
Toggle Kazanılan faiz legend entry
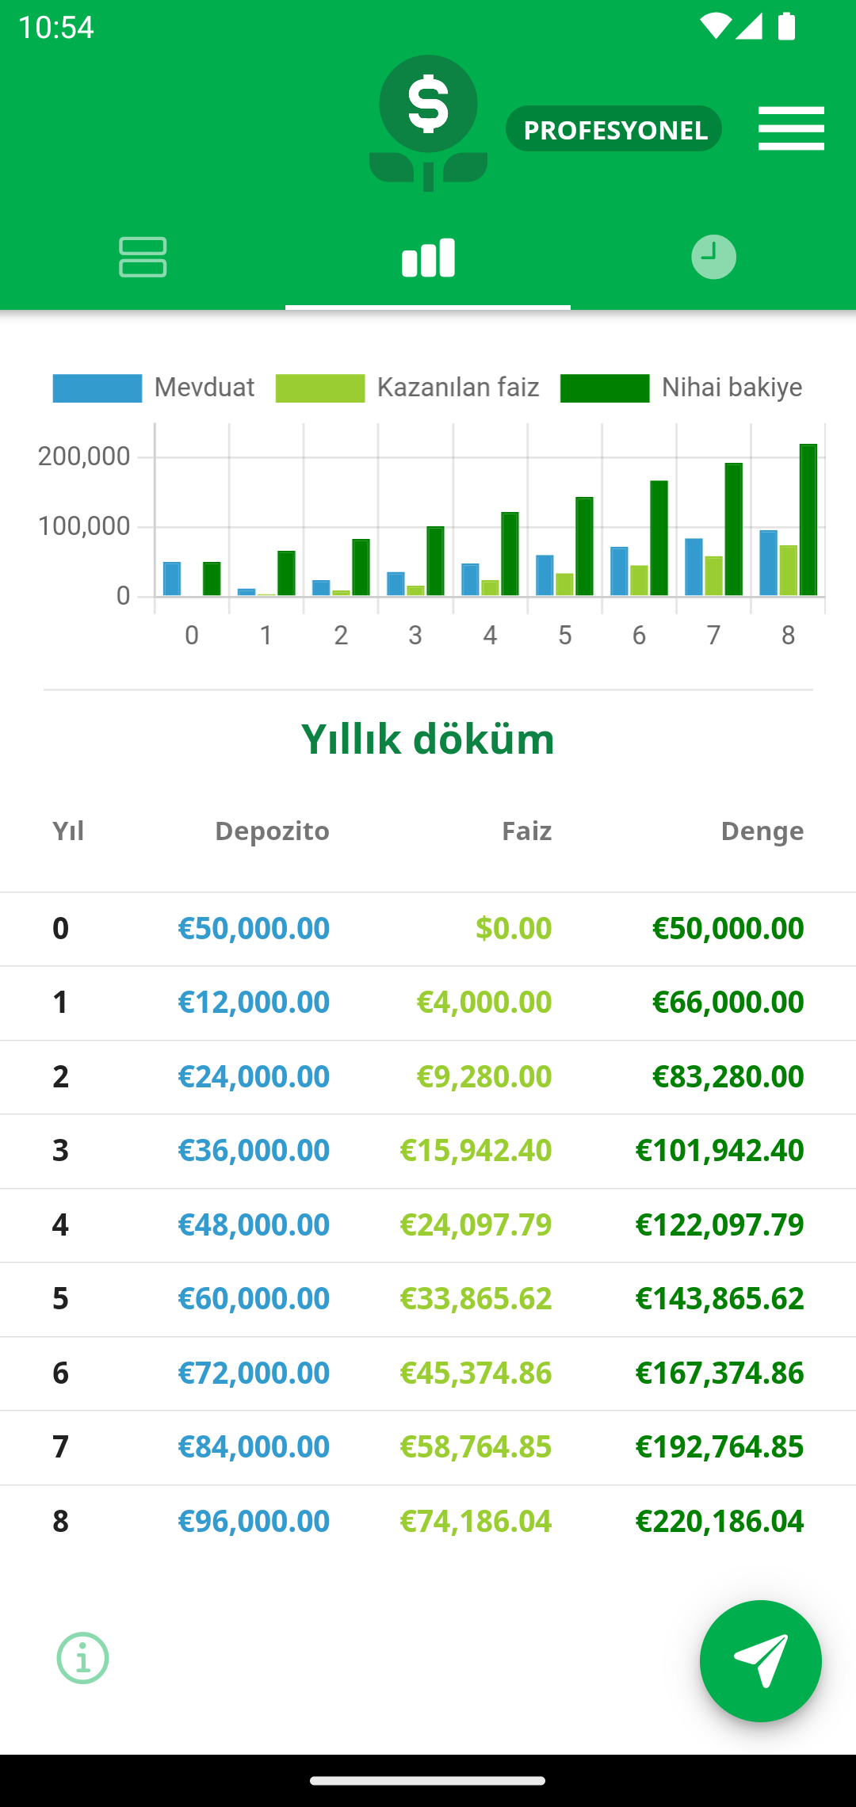pos(407,388)
